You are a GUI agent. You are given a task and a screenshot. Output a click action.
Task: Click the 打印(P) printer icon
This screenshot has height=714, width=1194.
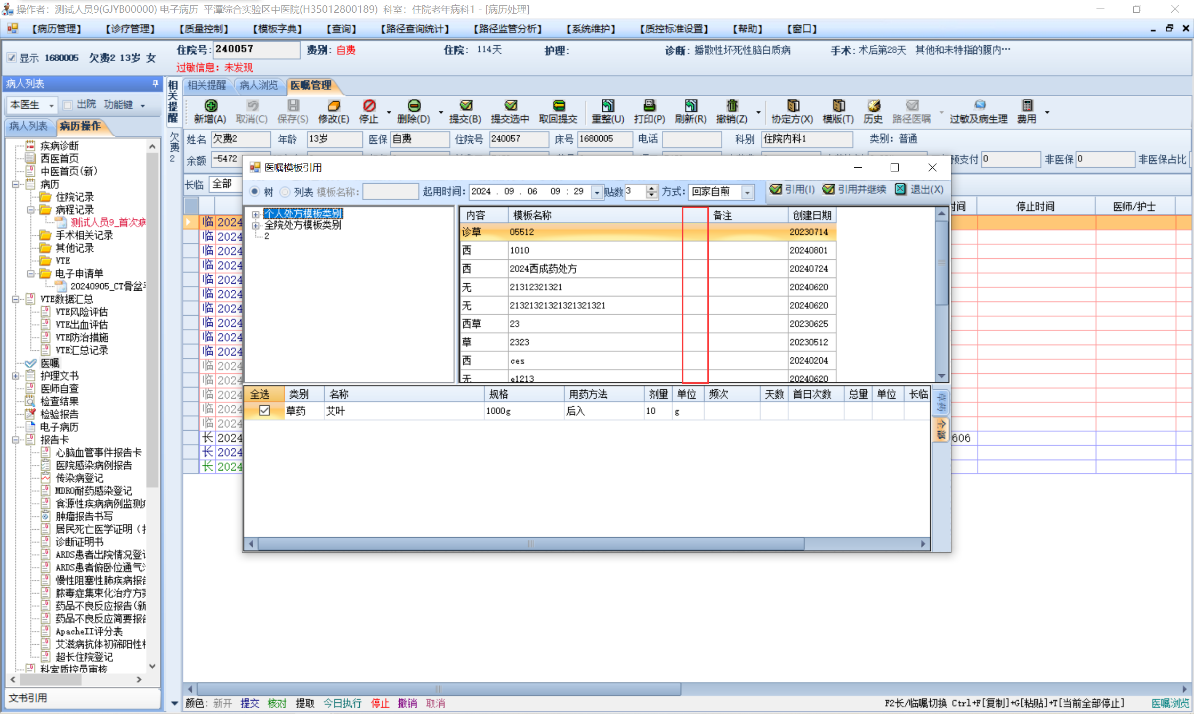(x=649, y=106)
